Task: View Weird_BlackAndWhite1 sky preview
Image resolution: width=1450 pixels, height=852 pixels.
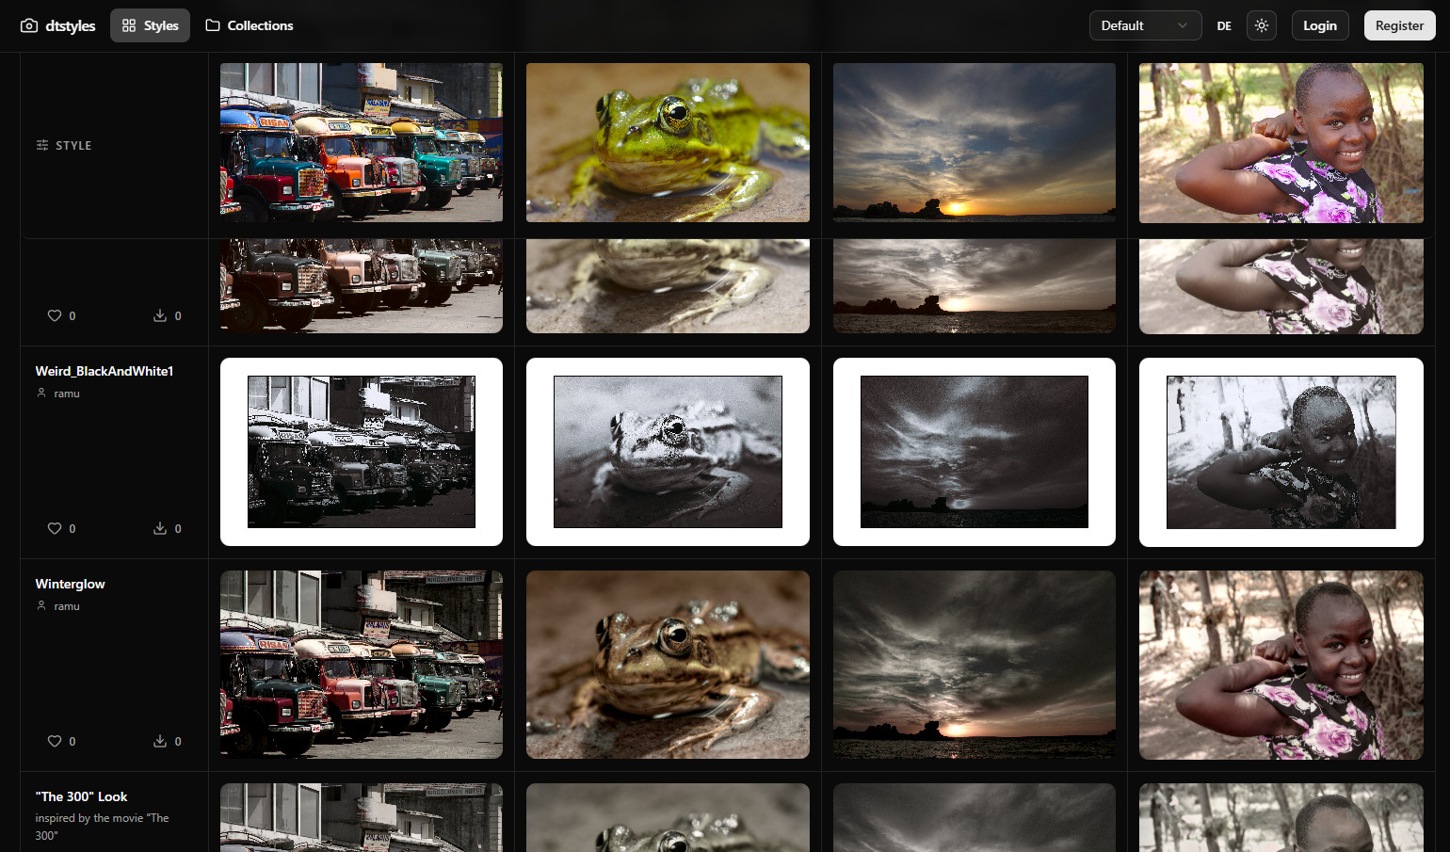Action: 975,452
